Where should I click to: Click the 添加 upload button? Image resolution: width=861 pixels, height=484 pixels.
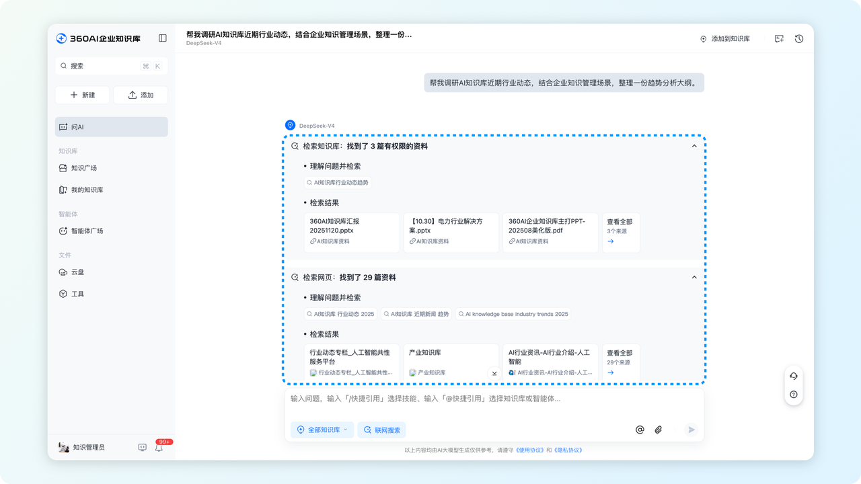[141, 95]
